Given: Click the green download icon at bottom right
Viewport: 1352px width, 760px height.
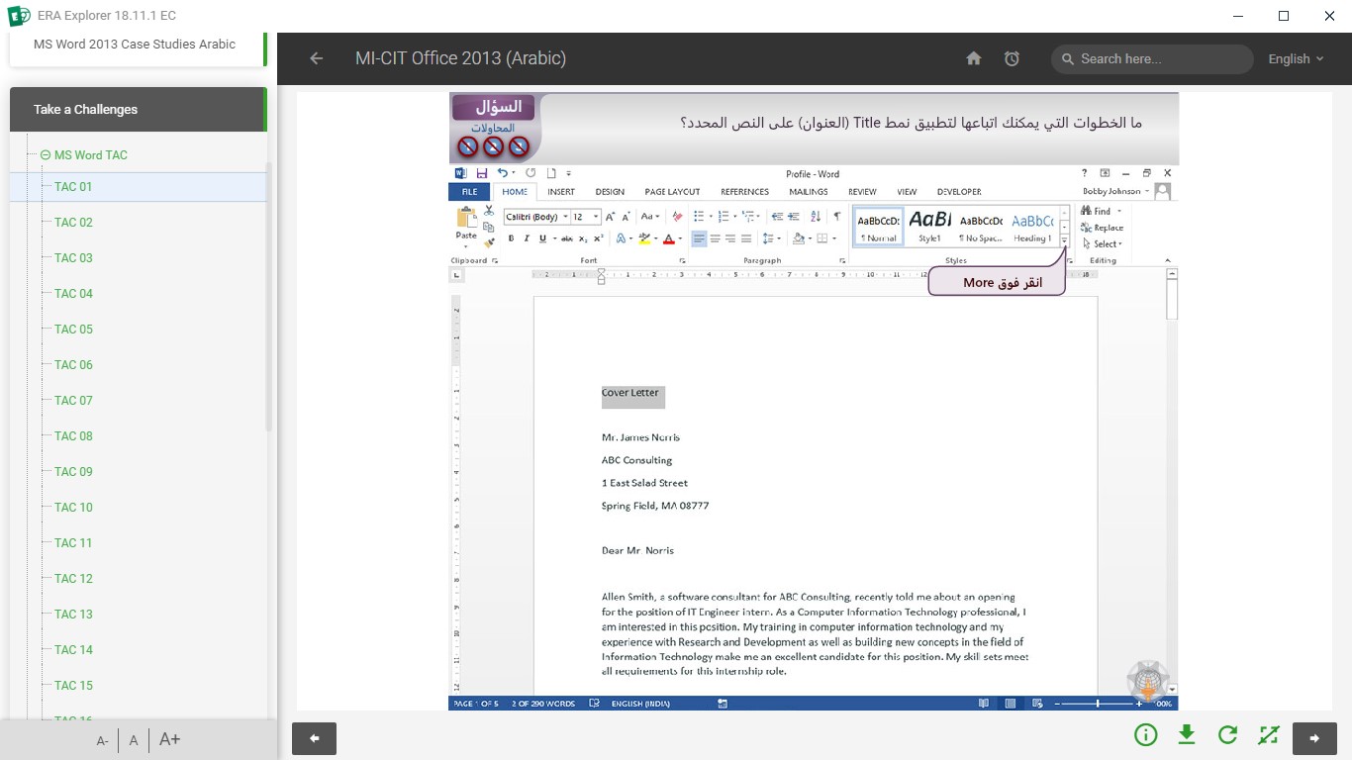Looking at the screenshot, I should coord(1187,735).
